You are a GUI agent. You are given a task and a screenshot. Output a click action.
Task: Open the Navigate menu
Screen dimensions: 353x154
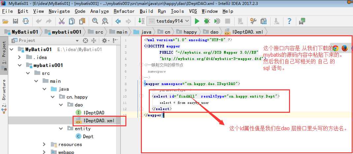click(59, 11)
